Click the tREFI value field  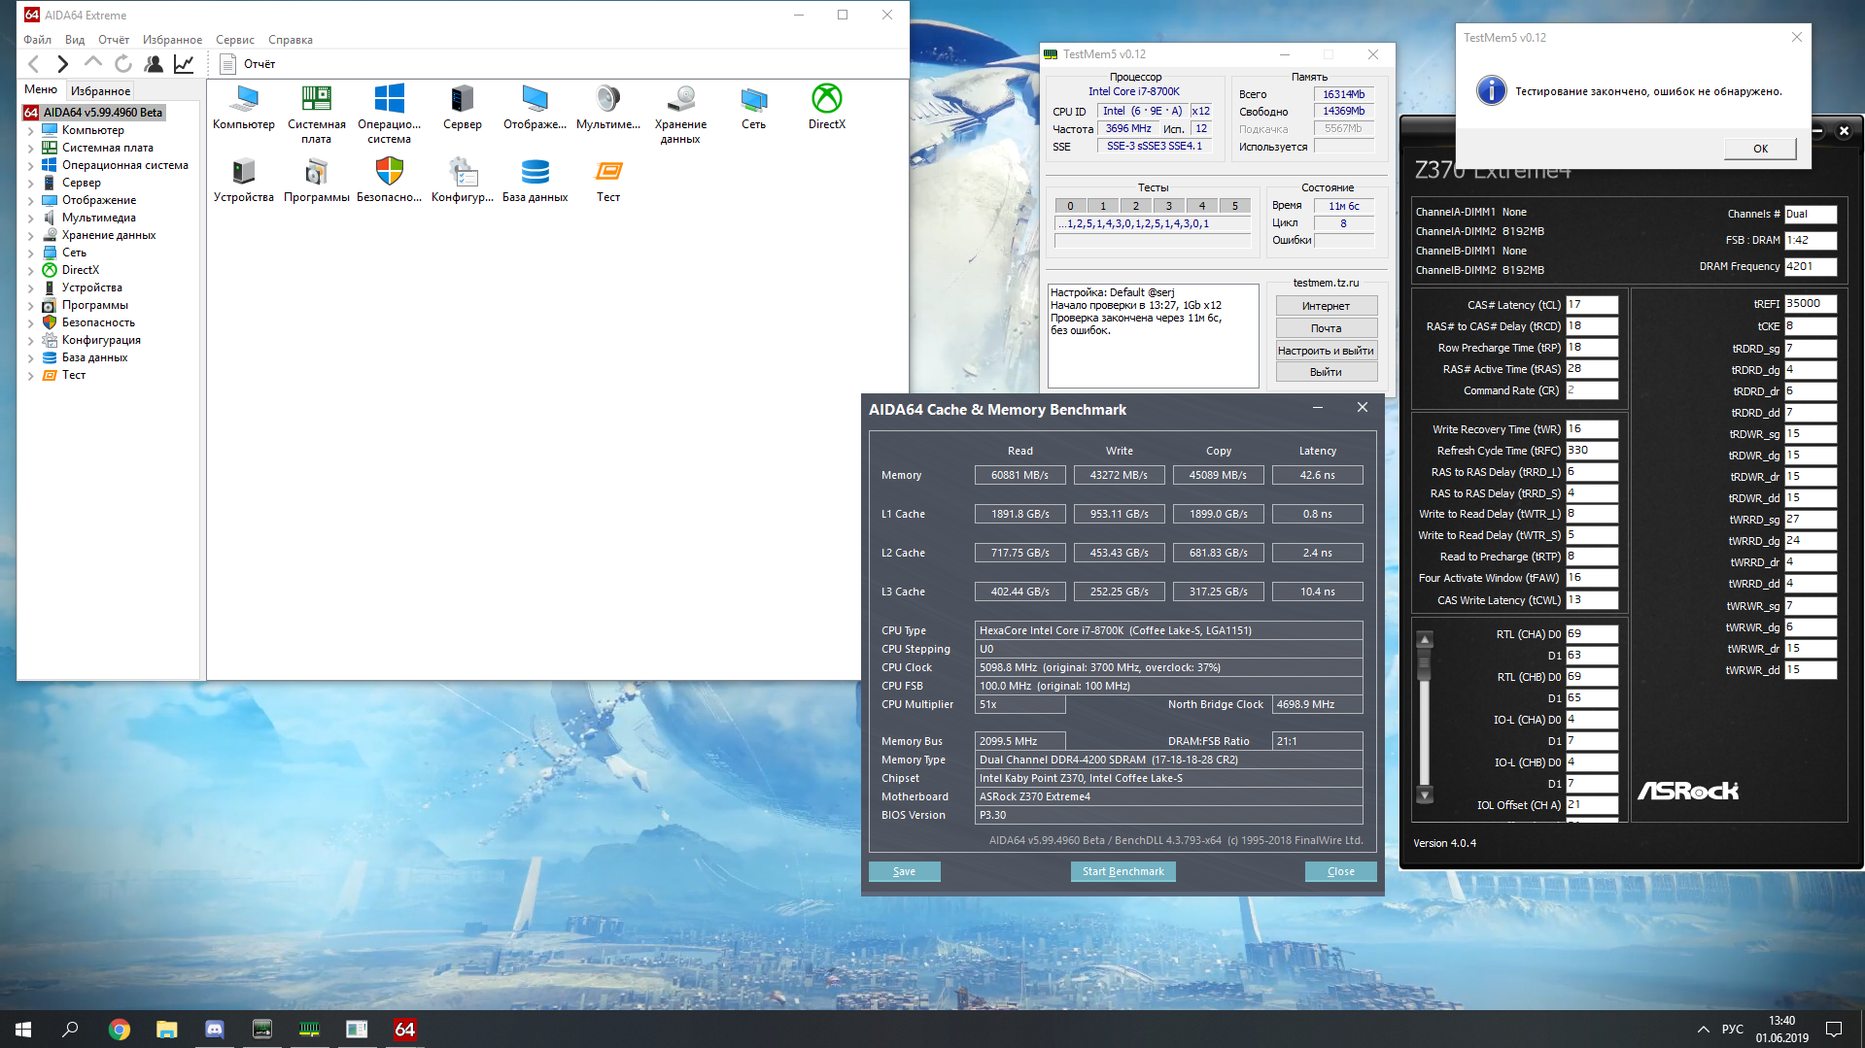point(1810,304)
